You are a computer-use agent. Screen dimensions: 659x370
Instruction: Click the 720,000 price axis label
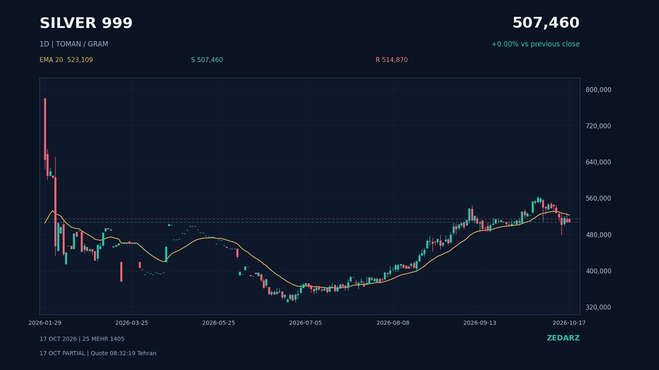[x=598, y=126]
